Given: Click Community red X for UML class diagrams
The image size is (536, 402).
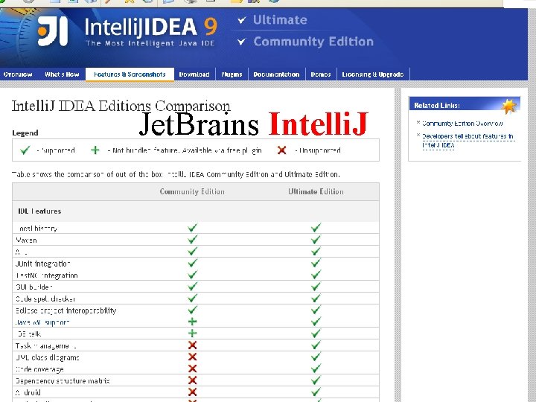Looking at the screenshot, I should pos(193,357).
